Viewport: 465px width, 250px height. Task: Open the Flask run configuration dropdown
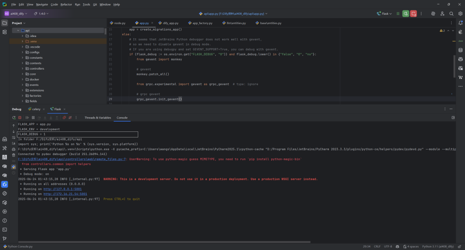tap(384, 14)
